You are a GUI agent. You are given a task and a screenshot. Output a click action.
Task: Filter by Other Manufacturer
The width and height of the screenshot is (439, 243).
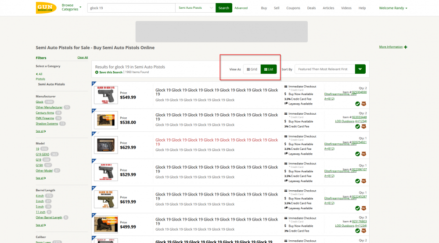[49, 107]
